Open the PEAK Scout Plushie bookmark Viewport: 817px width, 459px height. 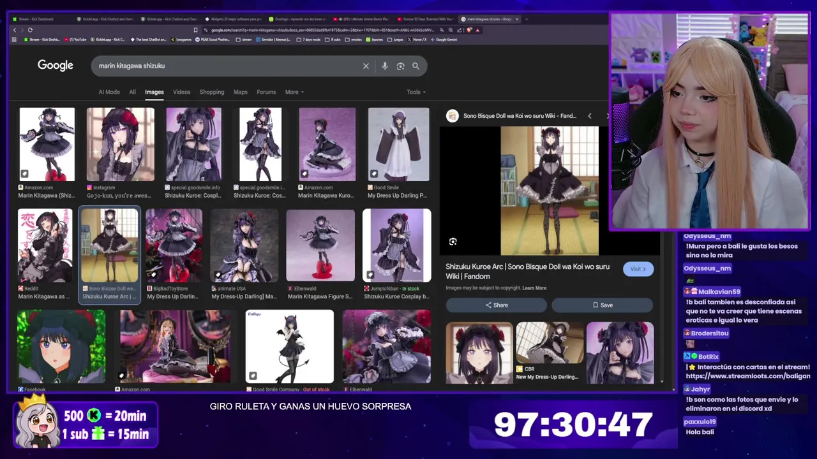[x=213, y=40]
